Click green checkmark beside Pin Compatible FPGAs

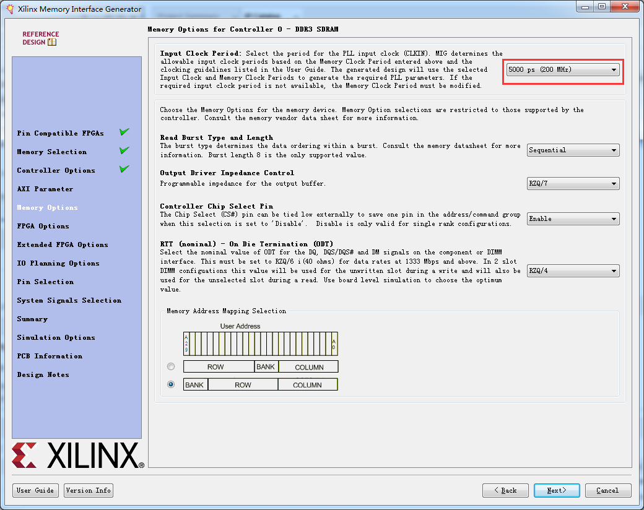point(124,132)
